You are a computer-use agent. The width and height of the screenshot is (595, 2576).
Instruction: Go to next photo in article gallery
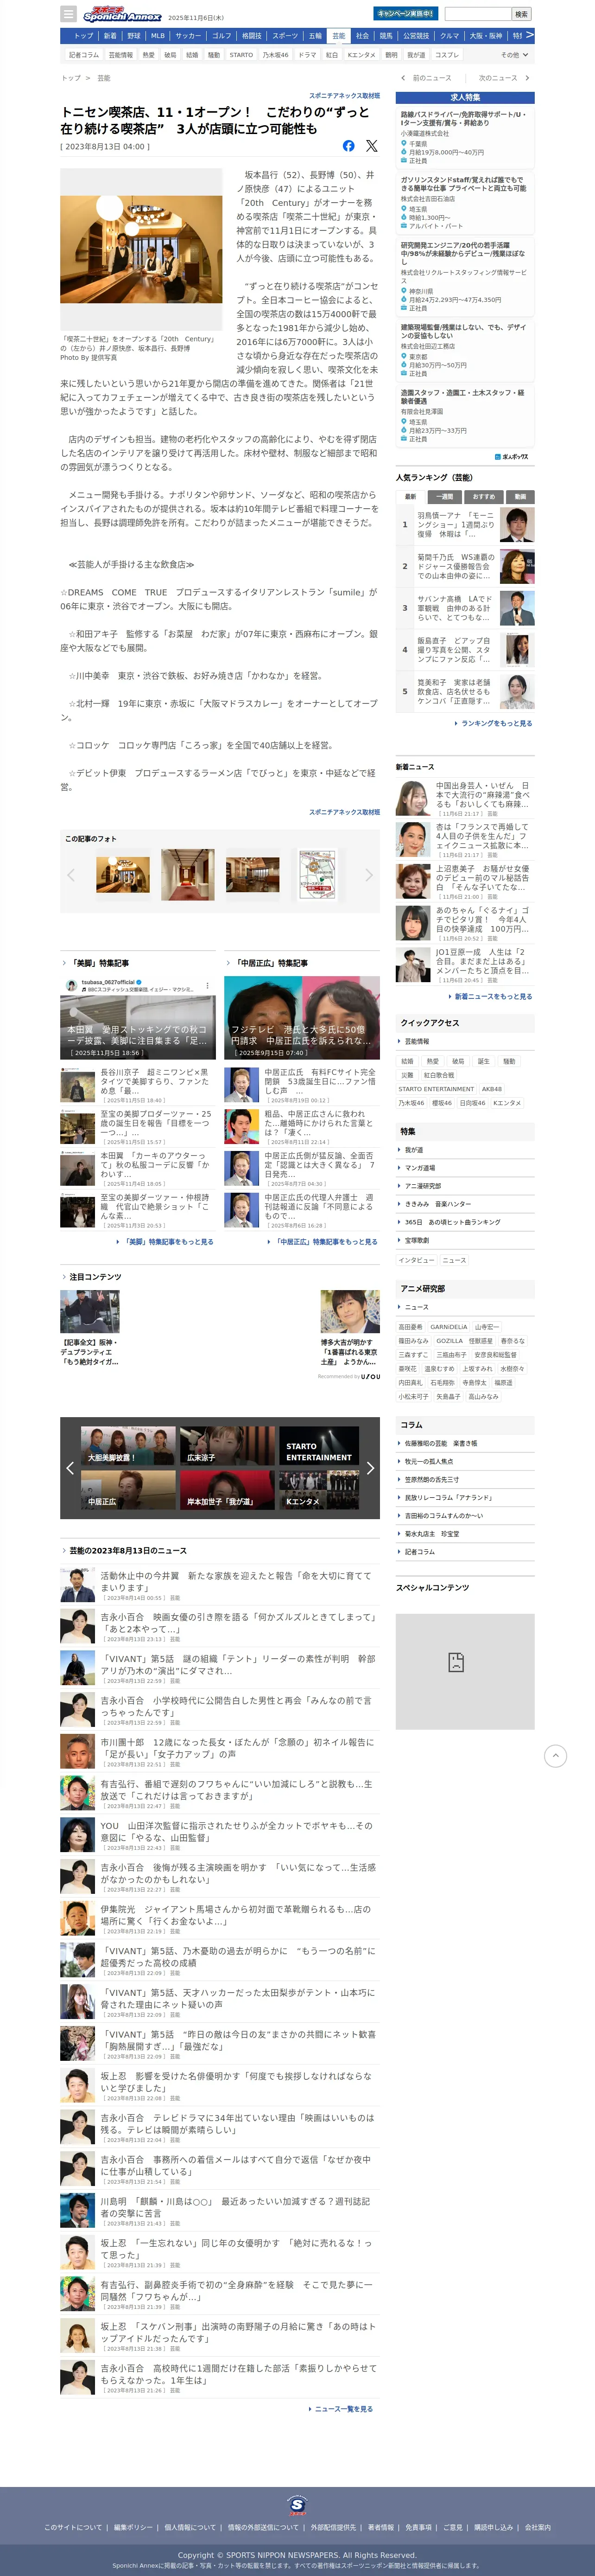point(369,875)
